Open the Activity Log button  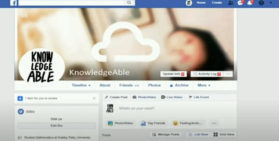207,74
